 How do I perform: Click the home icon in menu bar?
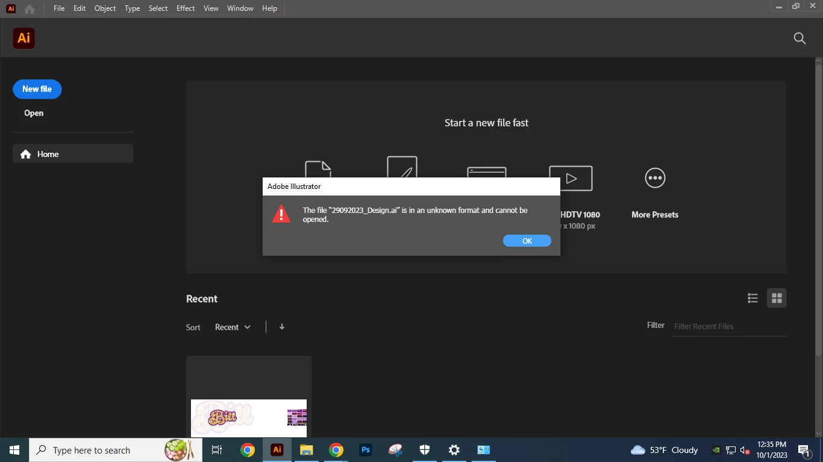30,9
